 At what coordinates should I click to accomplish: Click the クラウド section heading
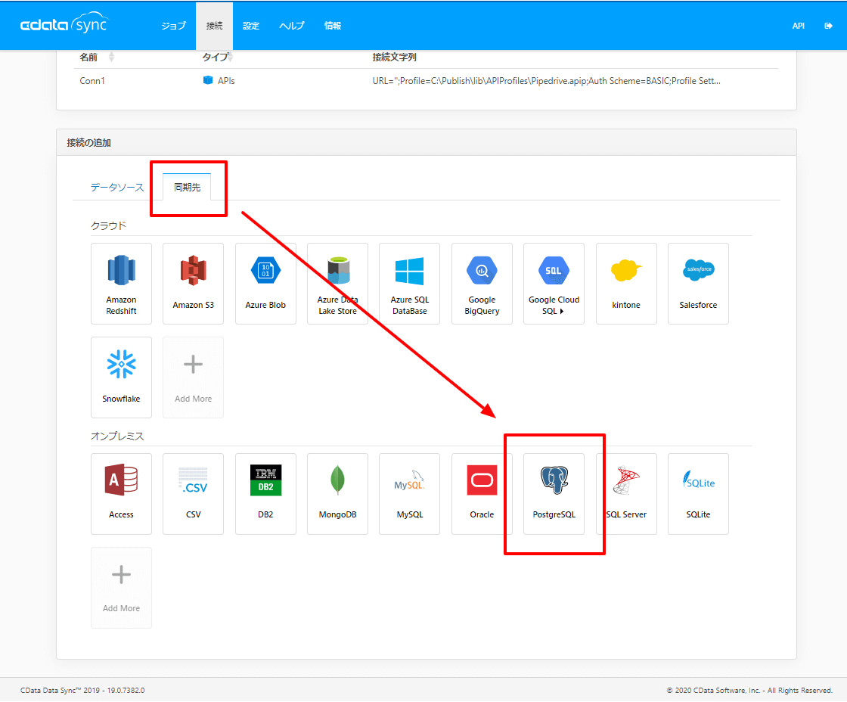(109, 225)
